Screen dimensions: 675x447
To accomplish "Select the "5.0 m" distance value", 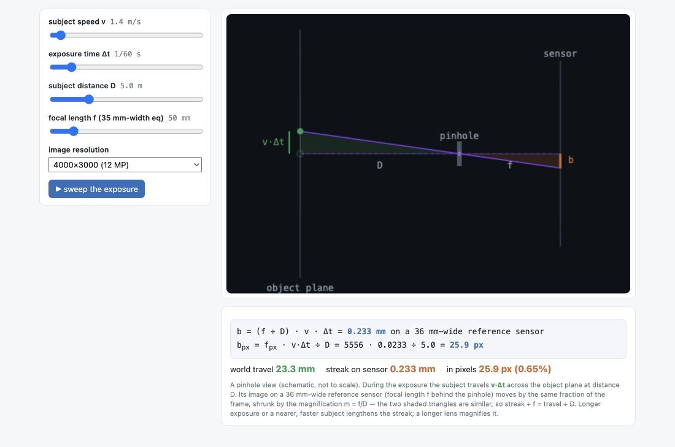I will [131, 86].
